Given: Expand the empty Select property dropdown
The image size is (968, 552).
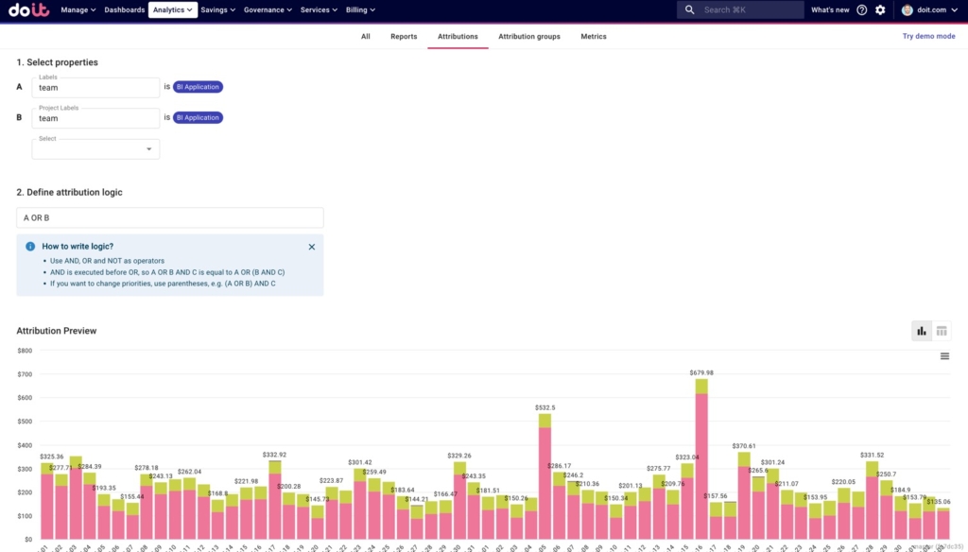Looking at the screenshot, I should pyautogui.click(x=147, y=148).
